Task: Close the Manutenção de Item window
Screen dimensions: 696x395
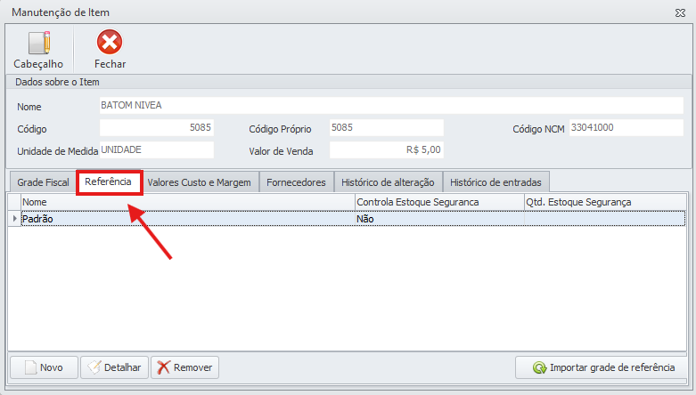Action: [x=680, y=12]
